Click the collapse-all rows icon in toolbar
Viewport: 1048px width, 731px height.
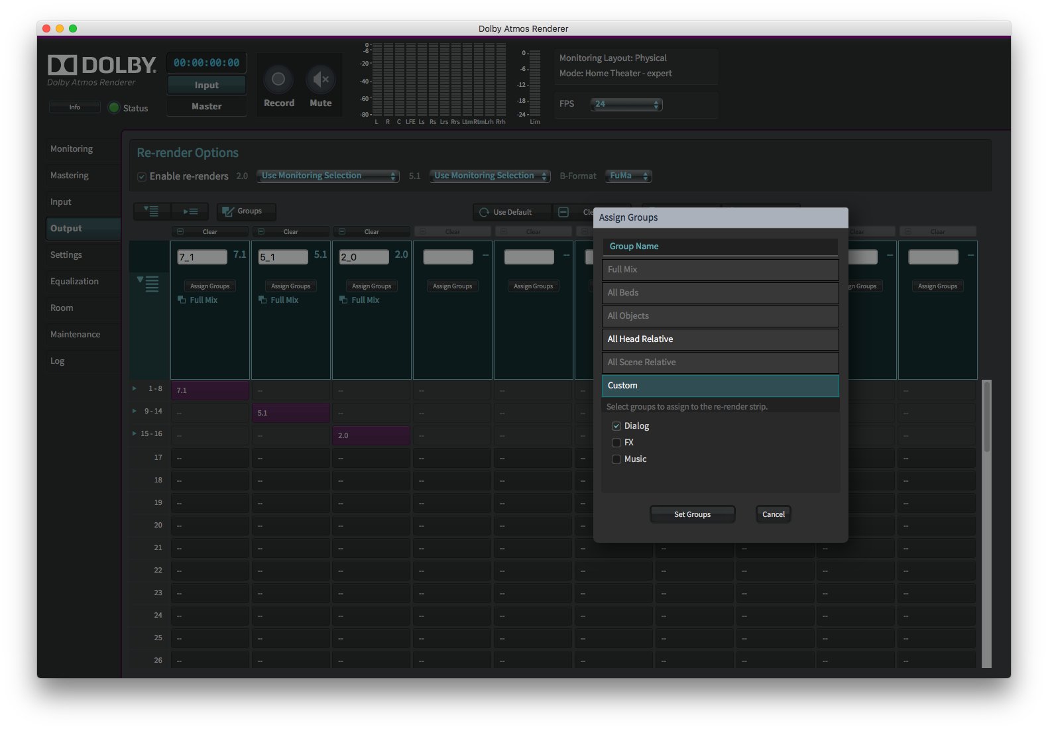(x=191, y=211)
